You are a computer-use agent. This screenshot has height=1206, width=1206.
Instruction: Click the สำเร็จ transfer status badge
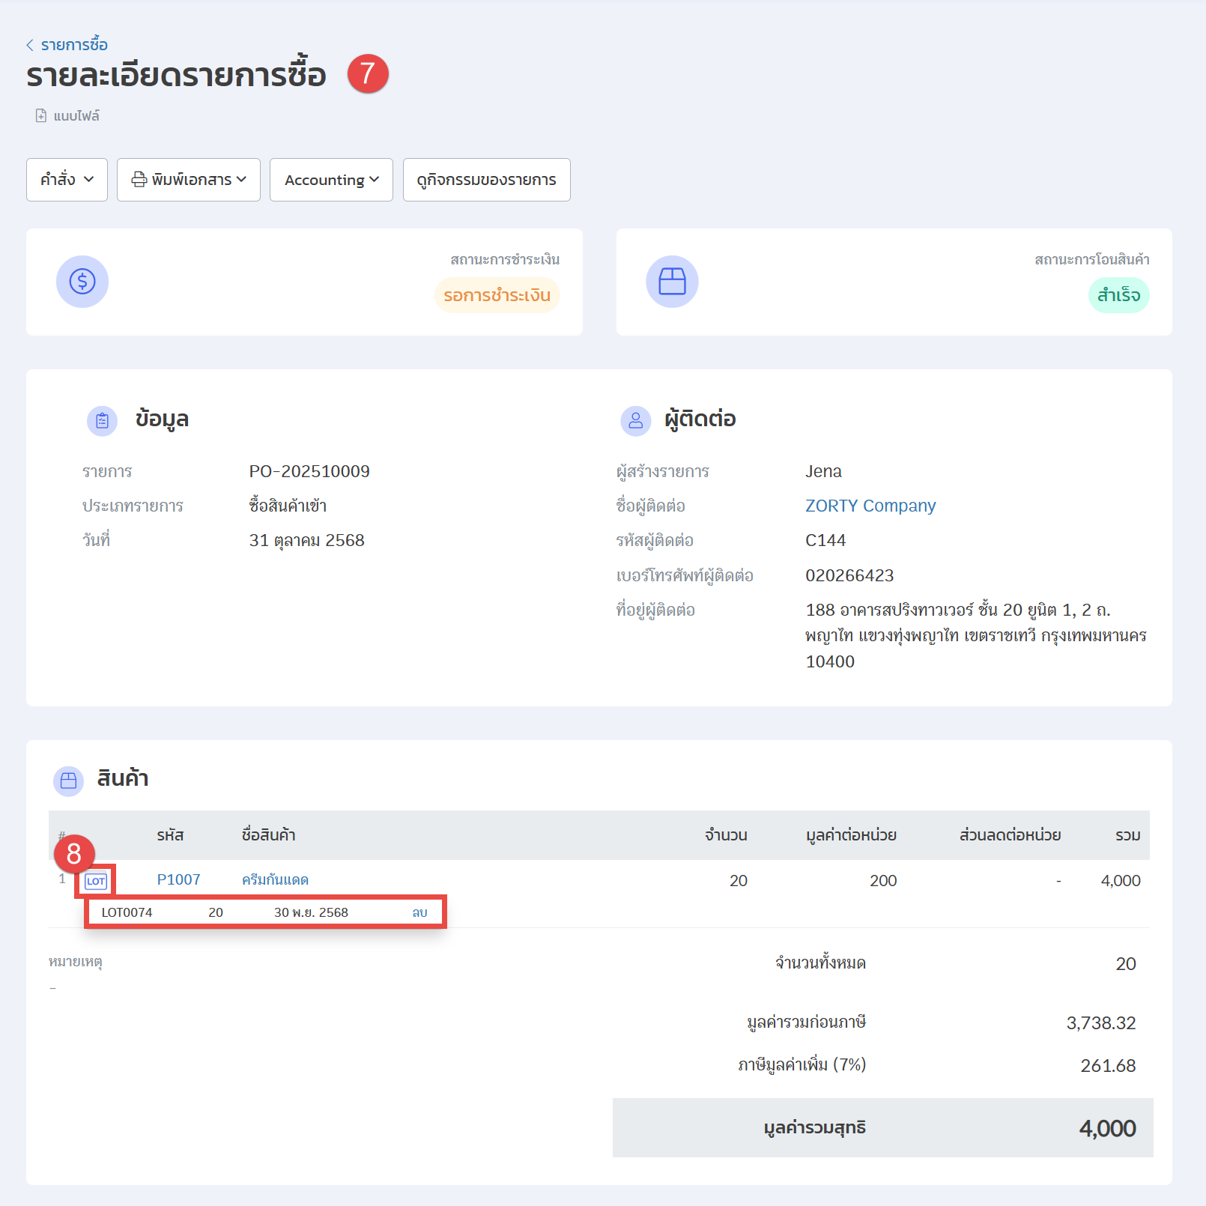coord(1118,295)
